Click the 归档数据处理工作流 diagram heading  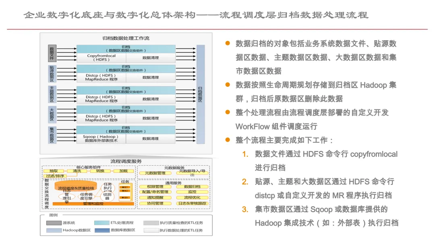pyautogui.click(x=126, y=38)
